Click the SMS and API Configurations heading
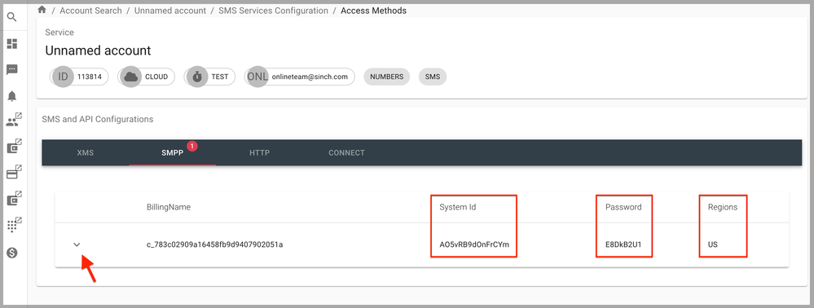 point(98,119)
